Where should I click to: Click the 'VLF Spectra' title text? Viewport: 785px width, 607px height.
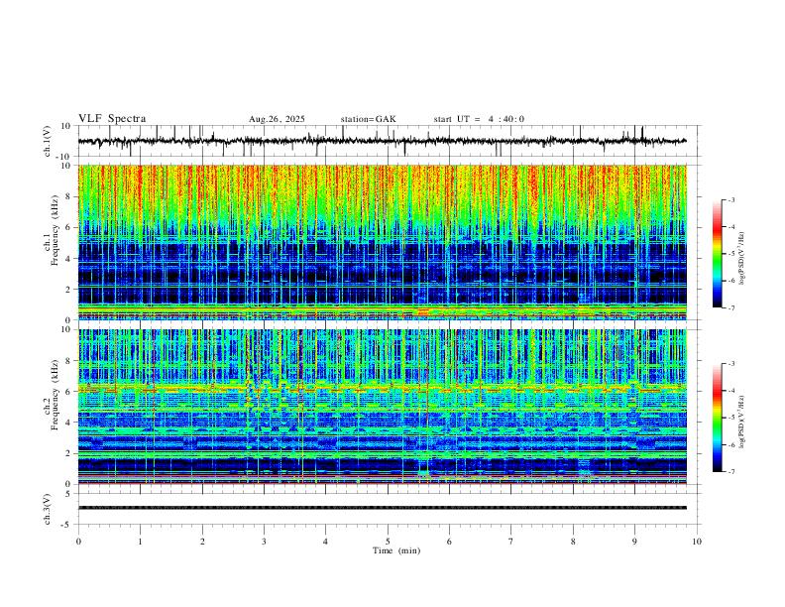[112, 119]
